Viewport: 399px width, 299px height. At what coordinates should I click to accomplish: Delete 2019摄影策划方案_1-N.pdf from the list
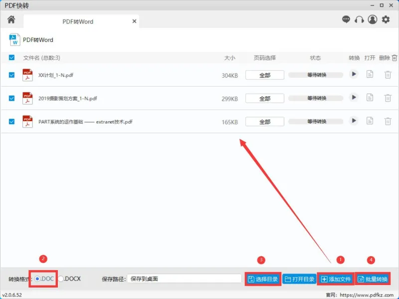click(x=388, y=98)
